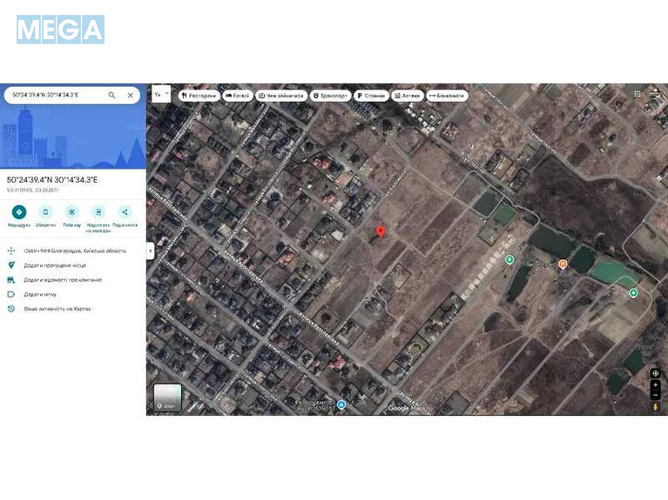Click the search magnifier icon

(x=111, y=96)
